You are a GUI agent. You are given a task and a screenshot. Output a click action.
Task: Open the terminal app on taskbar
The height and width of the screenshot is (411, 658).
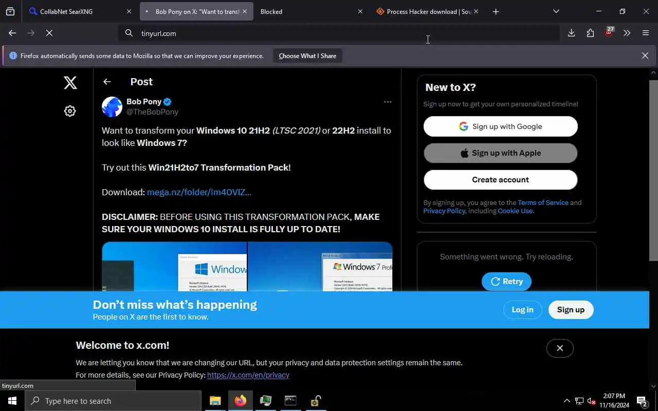pyautogui.click(x=291, y=401)
